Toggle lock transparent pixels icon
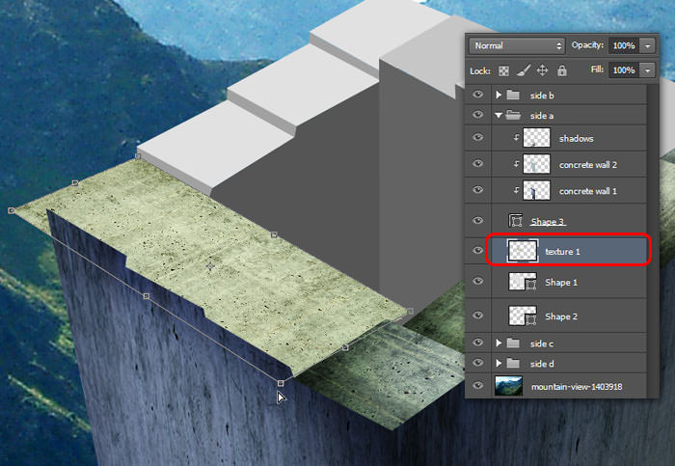The height and width of the screenshot is (466, 675). 503,70
